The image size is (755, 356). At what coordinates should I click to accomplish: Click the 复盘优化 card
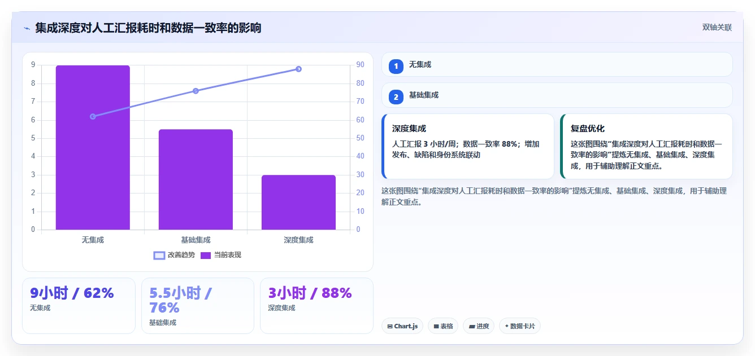coord(646,147)
